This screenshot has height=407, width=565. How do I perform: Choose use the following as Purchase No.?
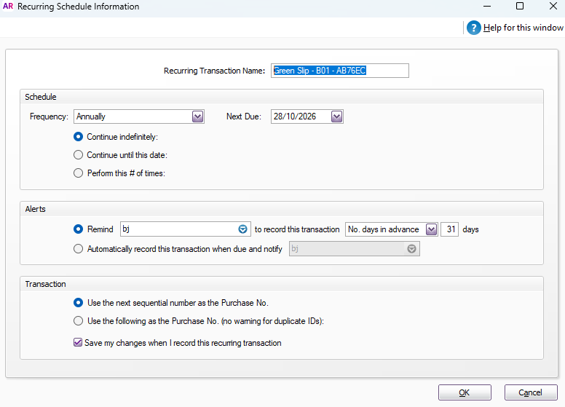(79, 320)
